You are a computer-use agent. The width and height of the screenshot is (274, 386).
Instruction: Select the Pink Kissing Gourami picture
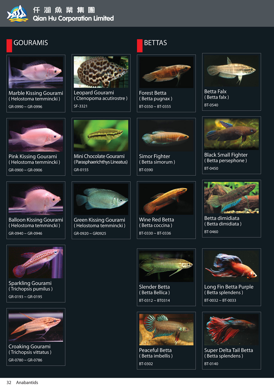[36, 136]
